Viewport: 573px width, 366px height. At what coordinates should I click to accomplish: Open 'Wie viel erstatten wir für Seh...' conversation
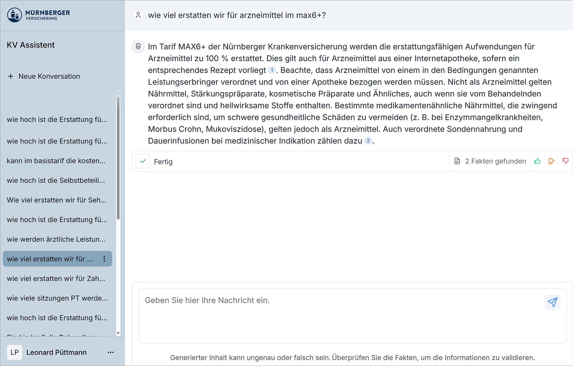(x=57, y=200)
